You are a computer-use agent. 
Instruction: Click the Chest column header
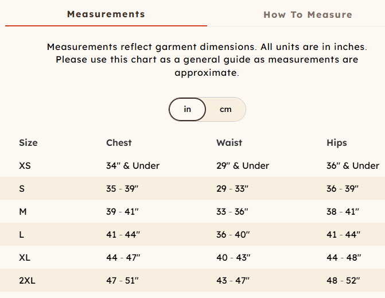pos(119,142)
